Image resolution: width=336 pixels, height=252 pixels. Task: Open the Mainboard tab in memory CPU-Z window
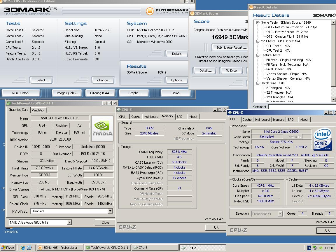pos(151,117)
